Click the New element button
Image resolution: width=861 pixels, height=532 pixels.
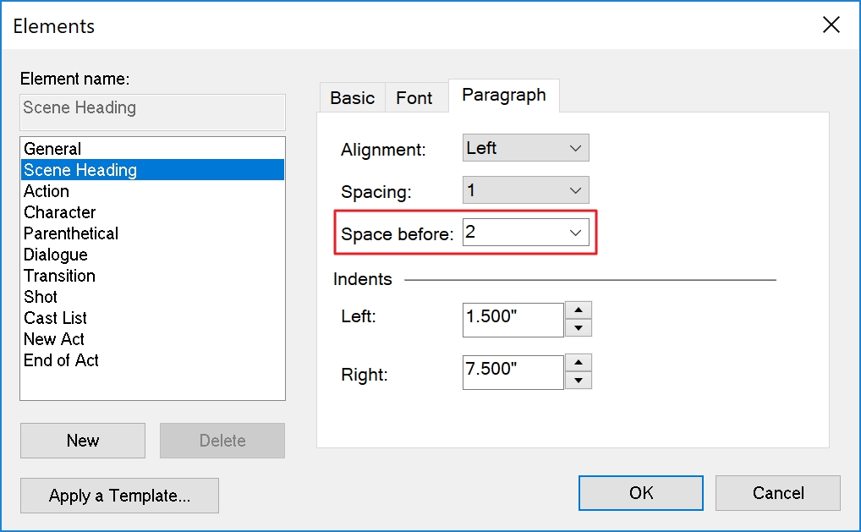[x=83, y=441]
